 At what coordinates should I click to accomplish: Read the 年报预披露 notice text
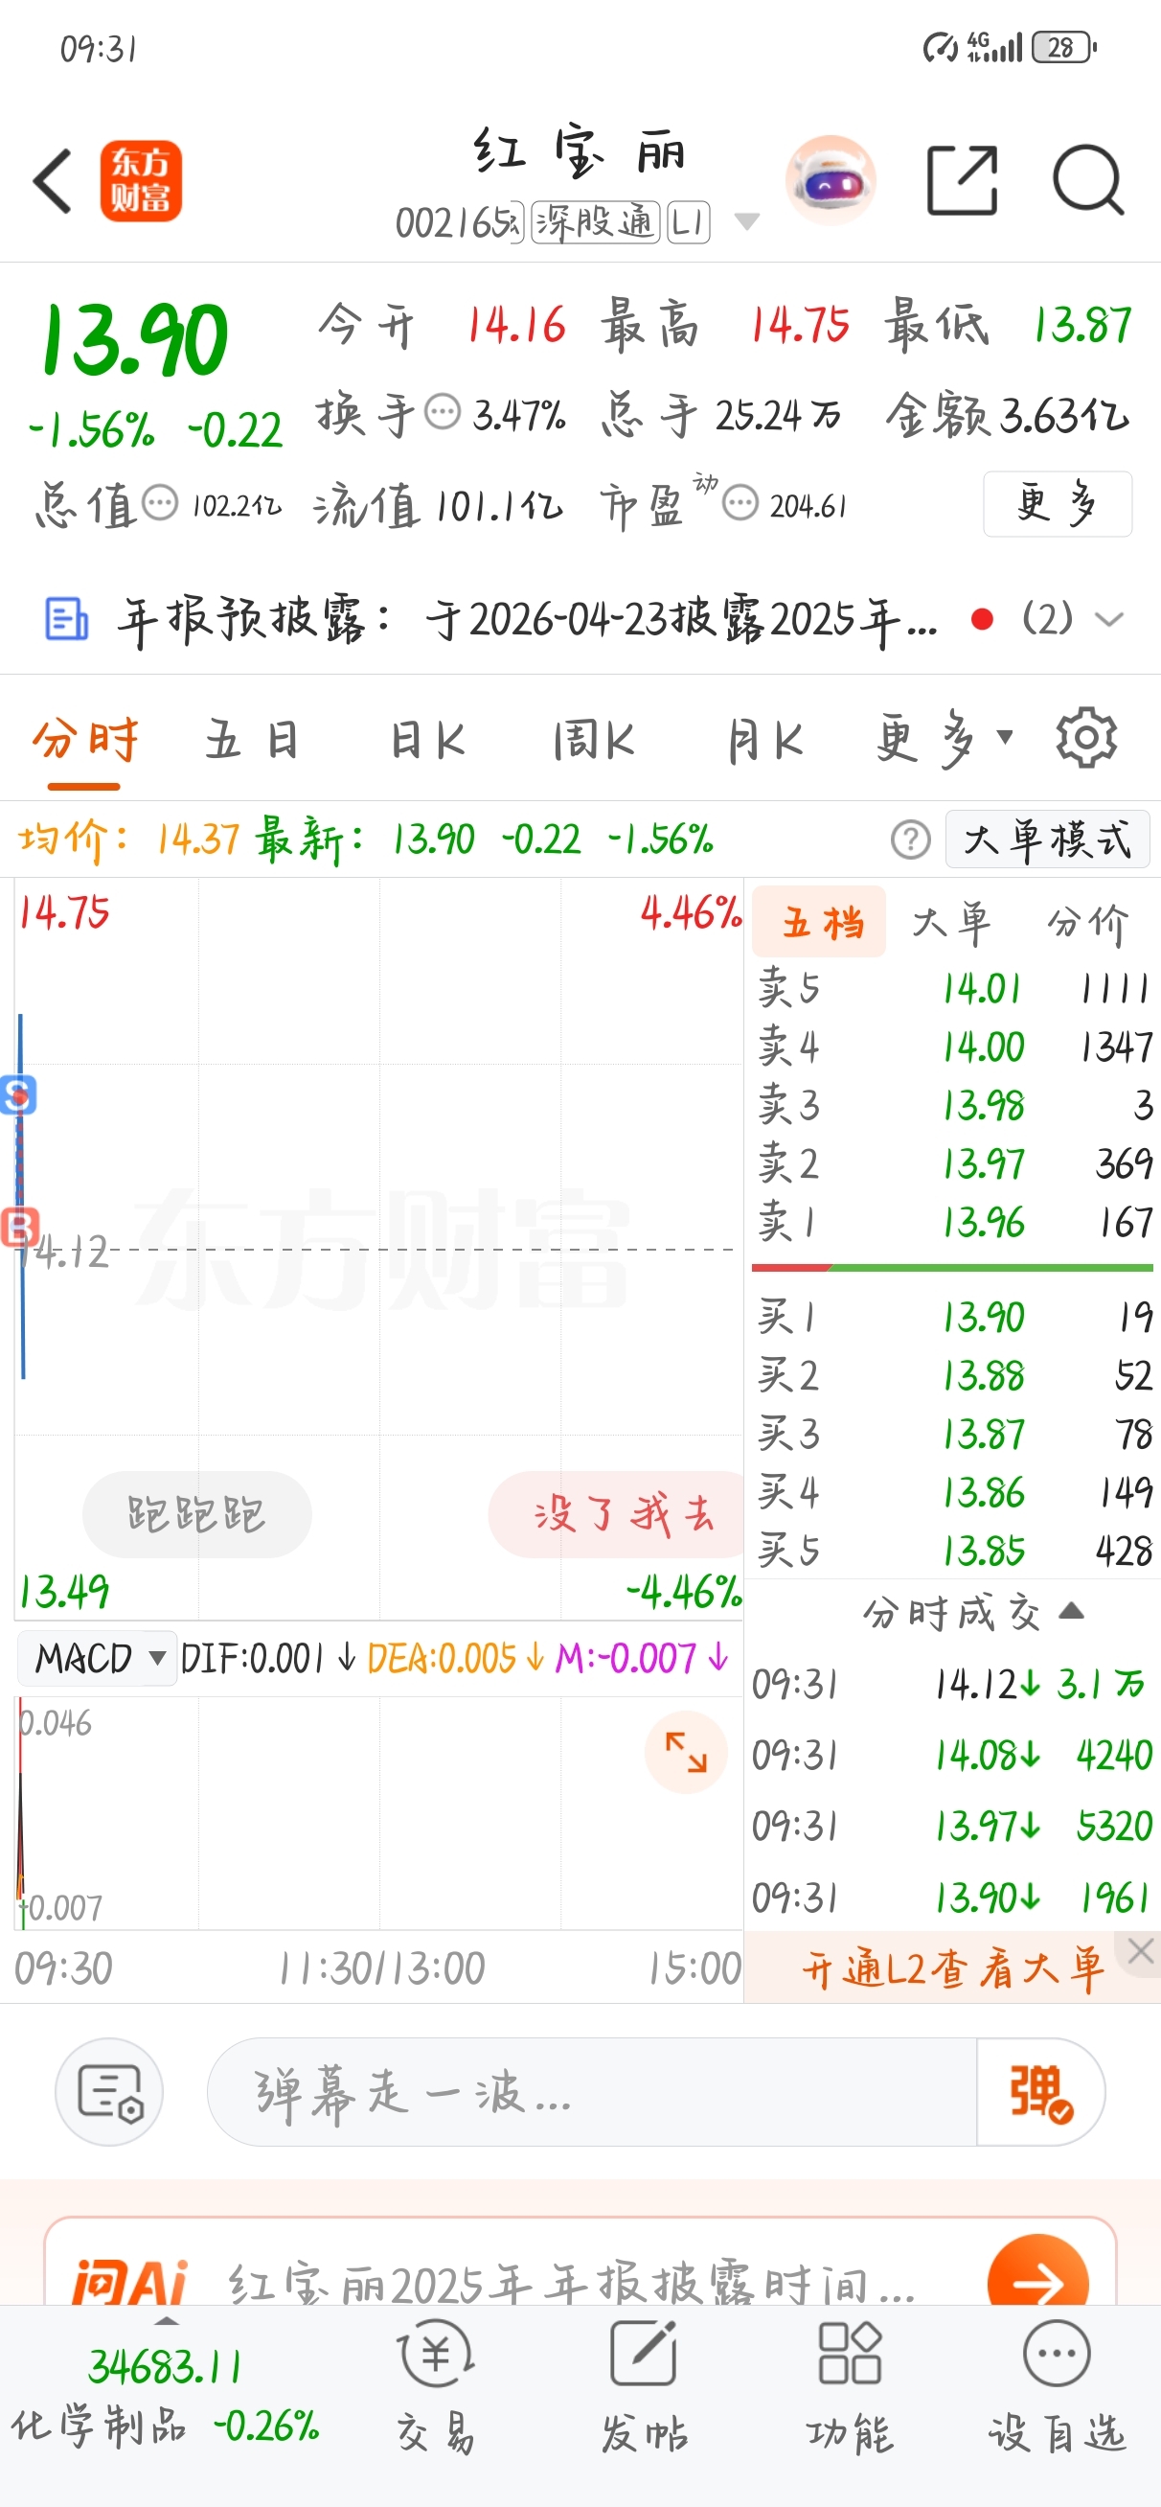click(x=528, y=619)
